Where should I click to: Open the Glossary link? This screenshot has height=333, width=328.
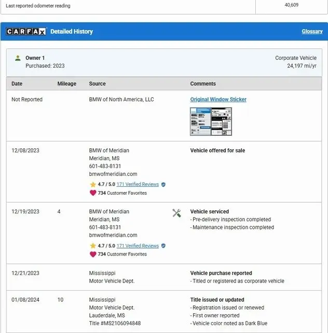coord(312,32)
